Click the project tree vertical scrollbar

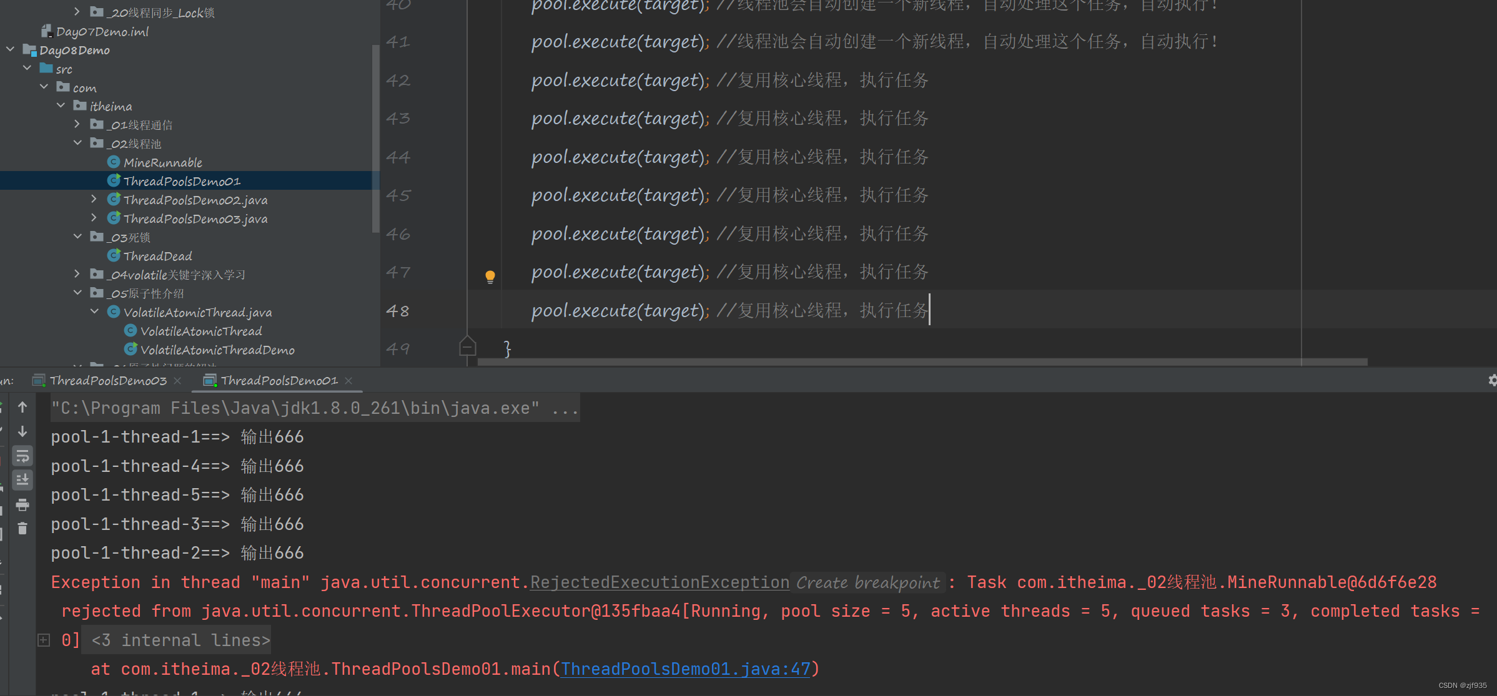click(375, 137)
